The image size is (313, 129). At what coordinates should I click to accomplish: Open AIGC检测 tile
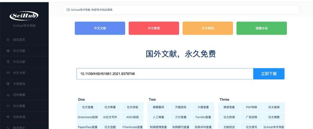point(132,117)
